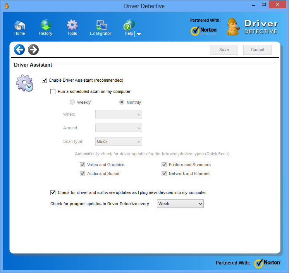
Task: Toggle Audio and Sound checkbox
Action: tap(82, 173)
